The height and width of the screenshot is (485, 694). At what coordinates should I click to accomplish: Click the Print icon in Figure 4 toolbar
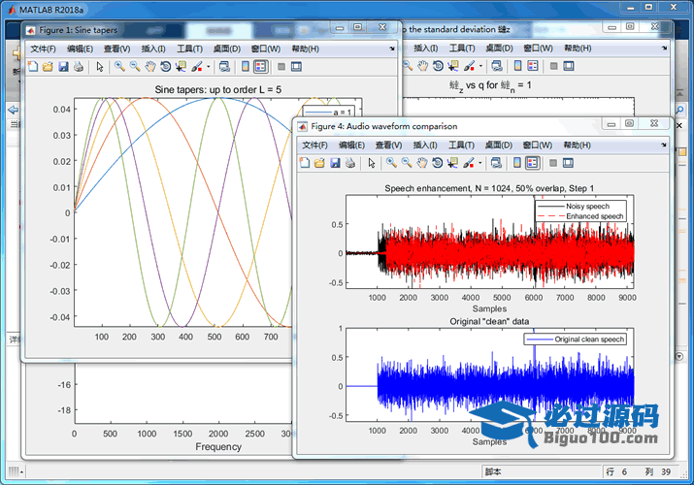pyautogui.click(x=349, y=163)
